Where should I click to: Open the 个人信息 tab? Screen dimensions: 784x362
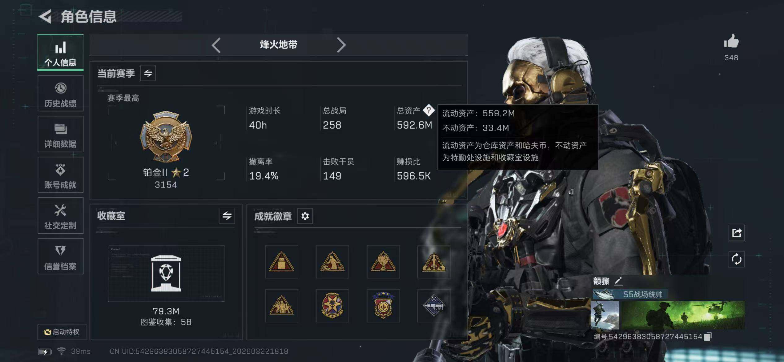pyautogui.click(x=60, y=53)
